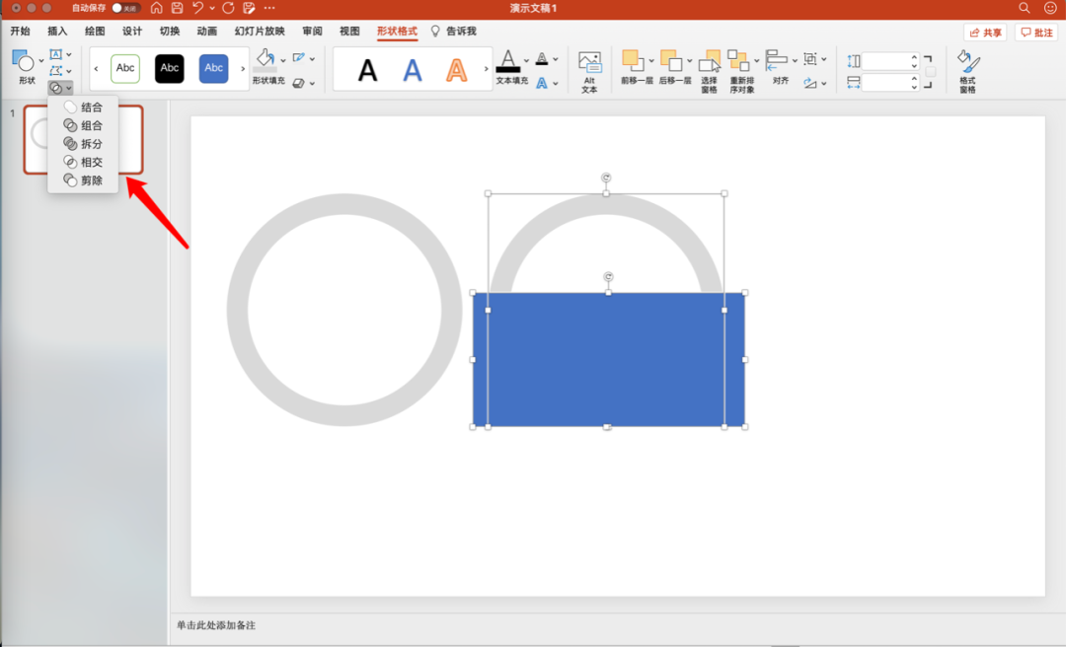1066x647 pixels.
Task: Expand 前移一层 dropdown arrow
Action: point(651,60)
